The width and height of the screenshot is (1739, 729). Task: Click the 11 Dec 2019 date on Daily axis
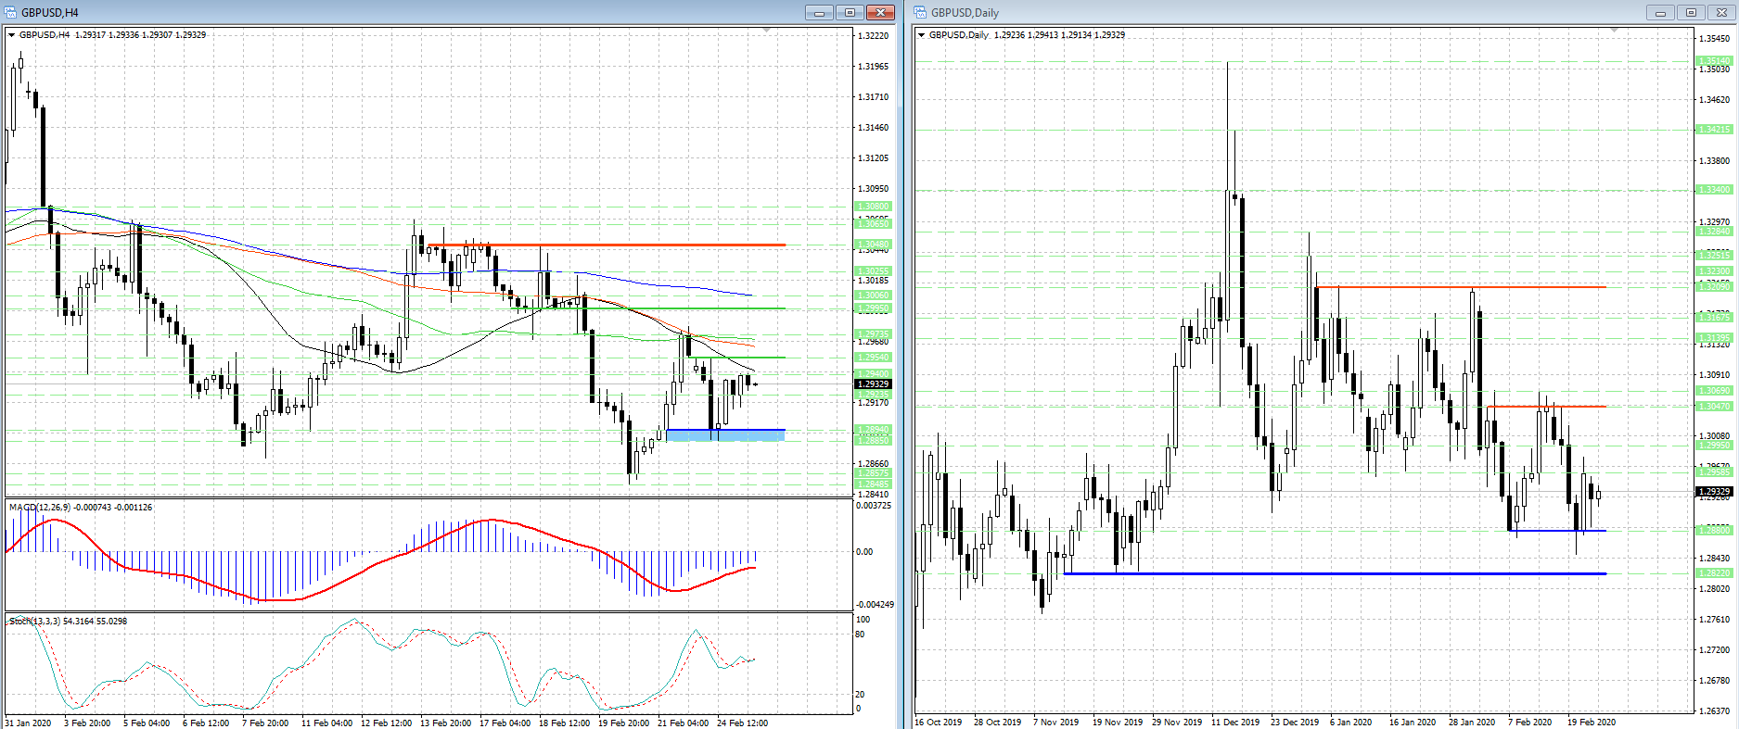[x=1235, y=722]
